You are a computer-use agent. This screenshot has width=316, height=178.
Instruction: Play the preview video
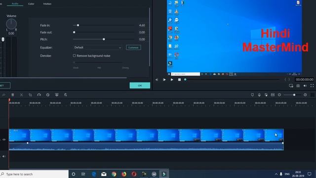click(164, 80)
